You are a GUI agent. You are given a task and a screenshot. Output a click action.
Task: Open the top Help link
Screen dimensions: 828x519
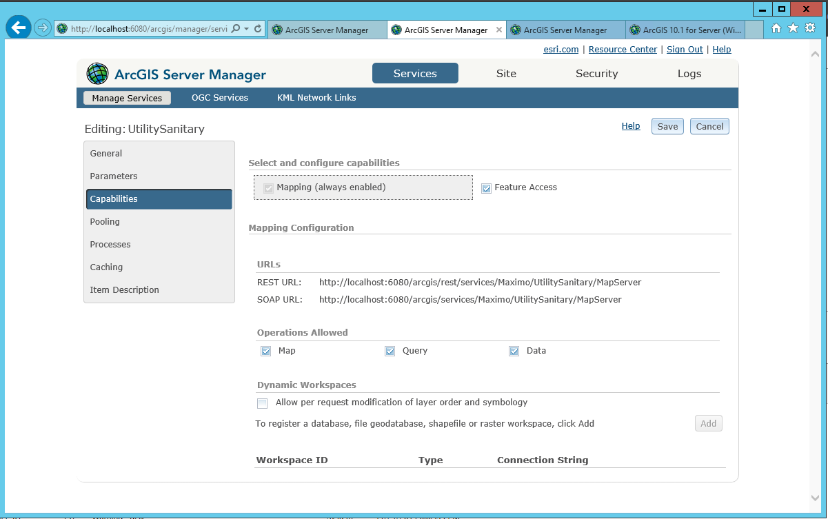click(x=722, y=50)
